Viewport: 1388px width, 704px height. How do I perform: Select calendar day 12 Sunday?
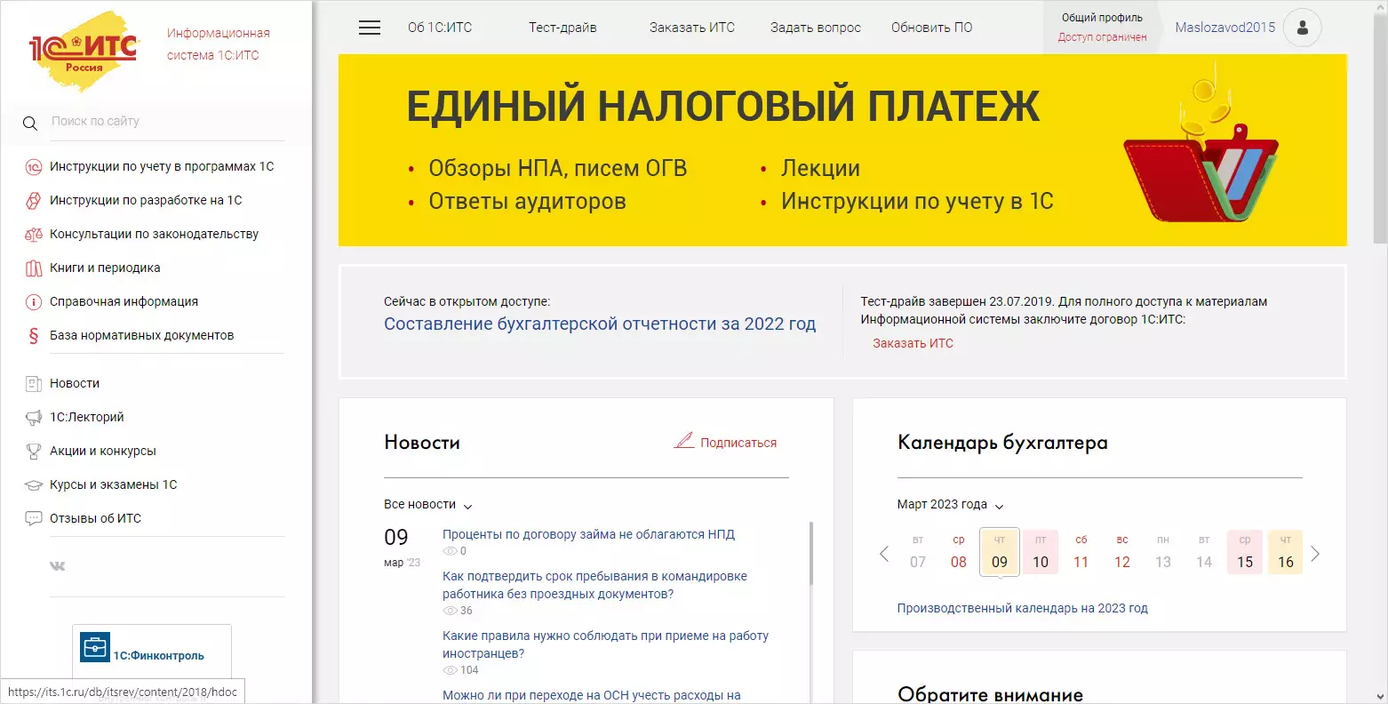1122,552
